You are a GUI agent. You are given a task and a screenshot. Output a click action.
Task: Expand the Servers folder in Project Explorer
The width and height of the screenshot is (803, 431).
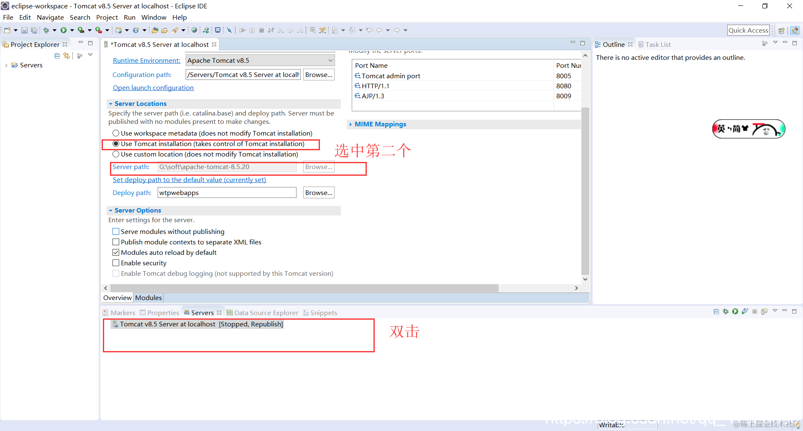6,65
